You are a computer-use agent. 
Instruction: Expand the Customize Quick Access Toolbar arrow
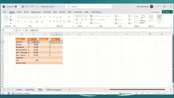37,7
